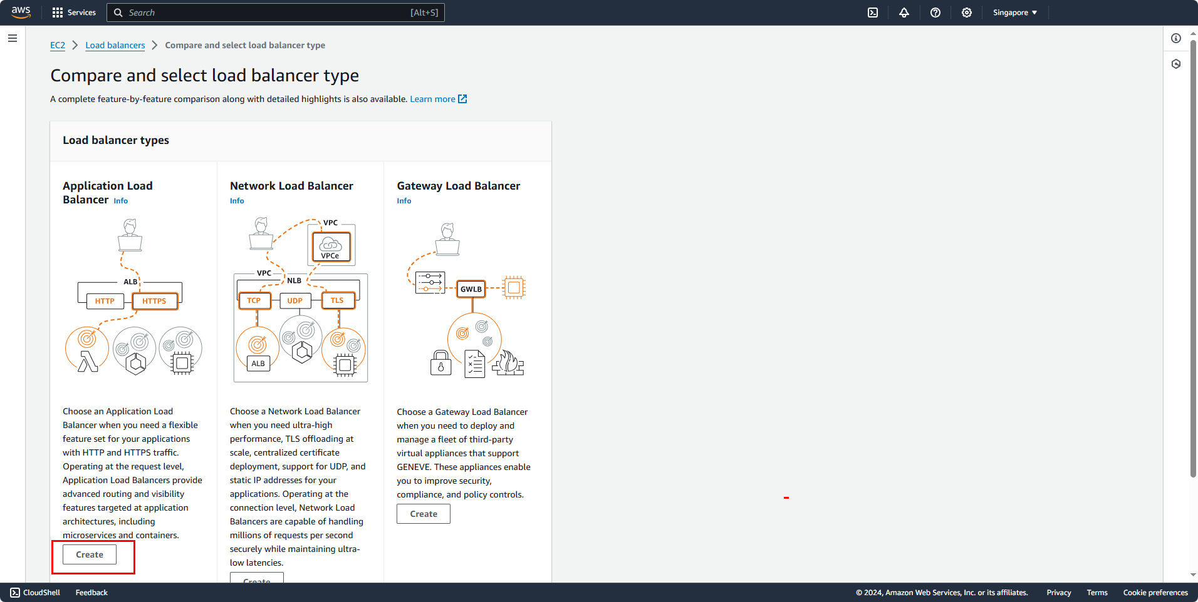Screen dimensions: 1198x602
Task: Open the Info side panel
Action: pyautogui.click(x=1175, y=38)
